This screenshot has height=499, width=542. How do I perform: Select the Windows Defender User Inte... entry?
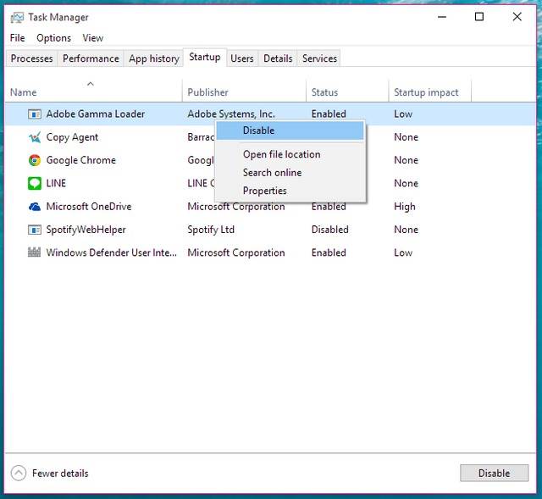[x=111, y=252]
